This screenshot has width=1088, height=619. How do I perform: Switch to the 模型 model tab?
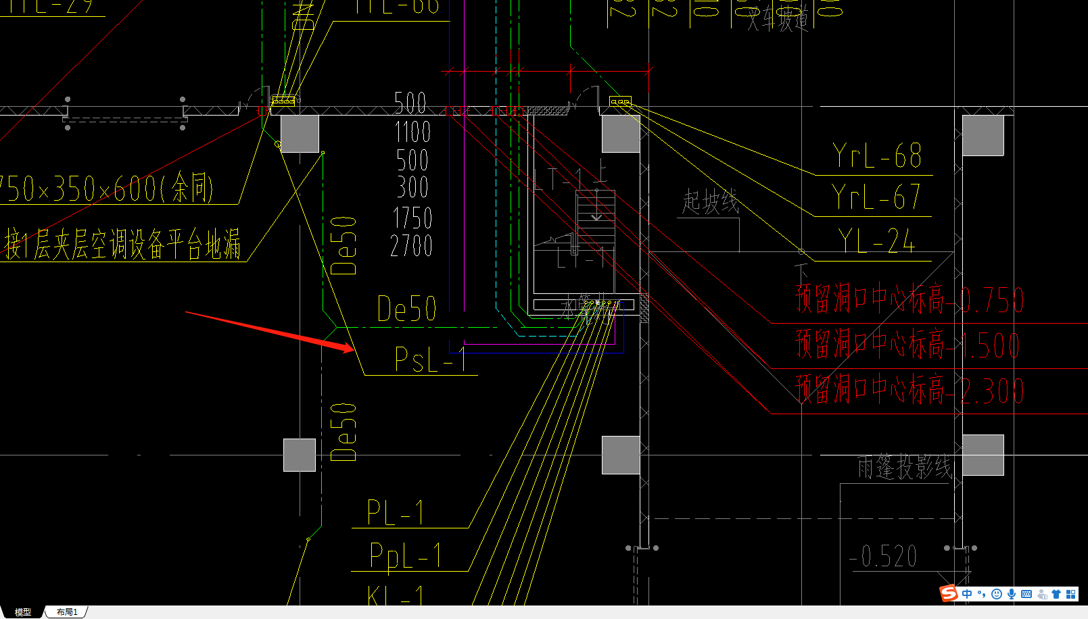(x=22, y=612)
